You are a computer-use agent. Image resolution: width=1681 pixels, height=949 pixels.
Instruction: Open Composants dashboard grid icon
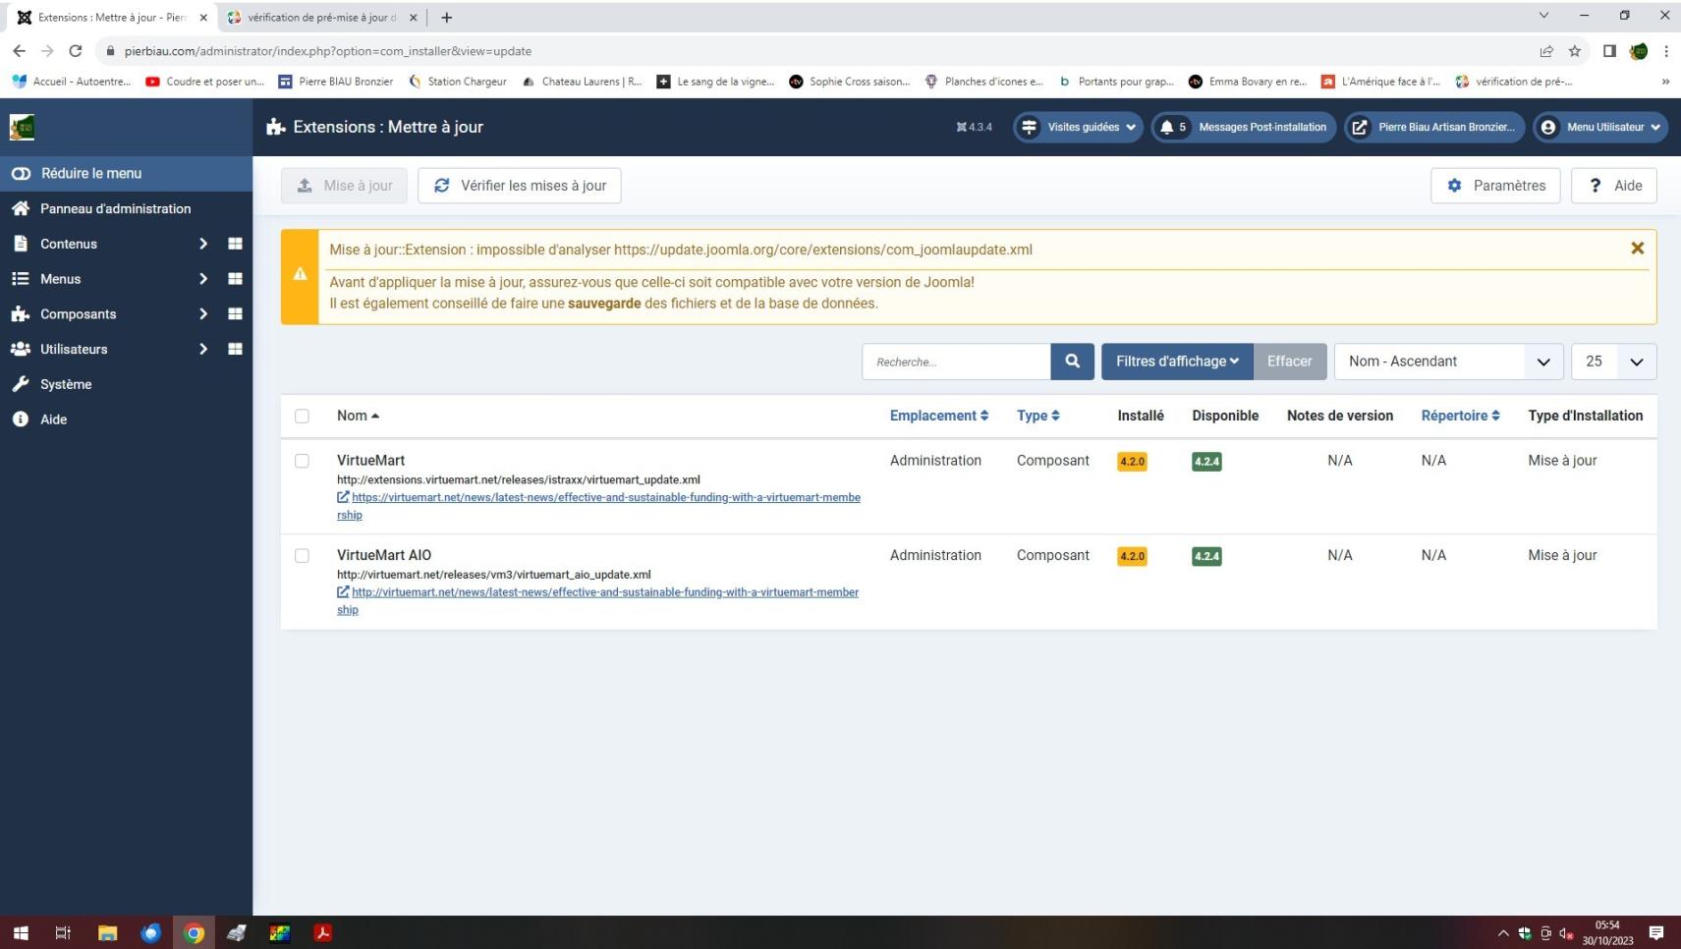click(235, 314)
